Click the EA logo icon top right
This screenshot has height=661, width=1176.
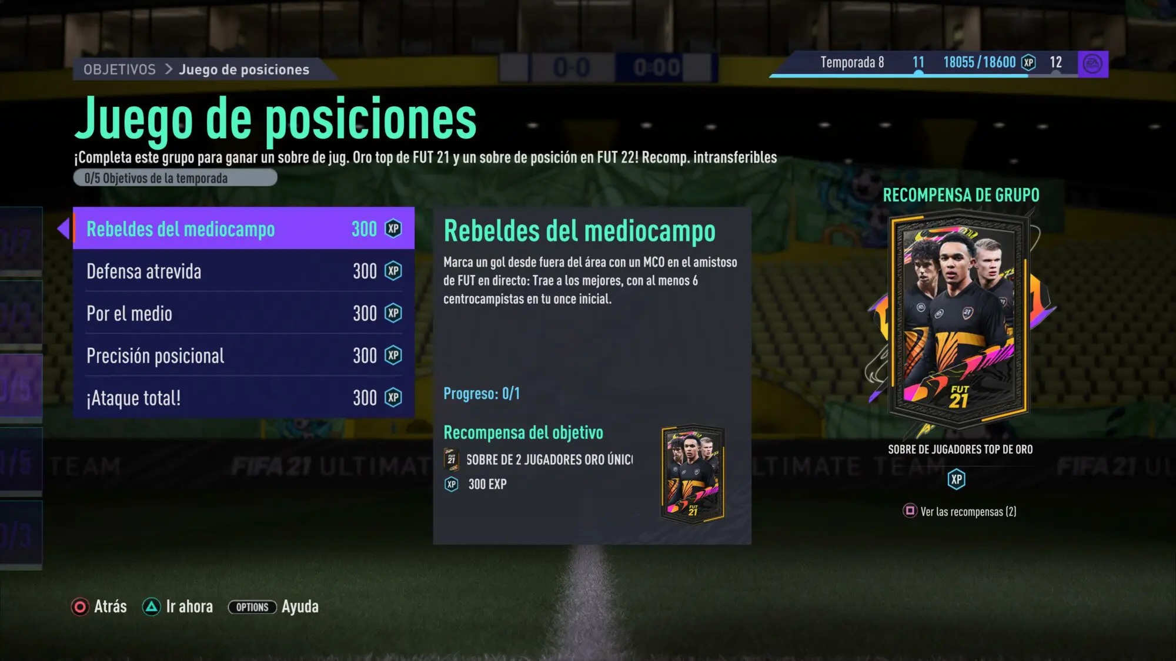click(1093, 63)
